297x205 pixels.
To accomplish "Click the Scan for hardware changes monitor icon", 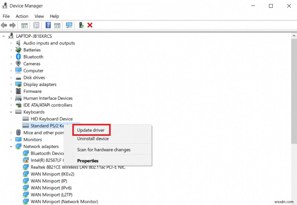I will click(x=69, y=25).
